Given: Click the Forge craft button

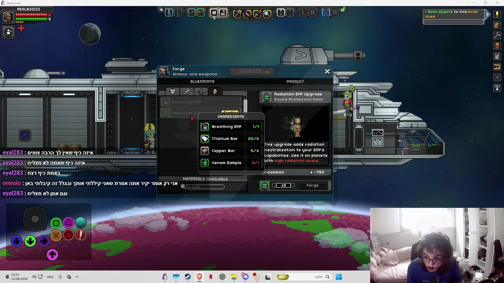Looking at the screenshot, I should point(312,185).
